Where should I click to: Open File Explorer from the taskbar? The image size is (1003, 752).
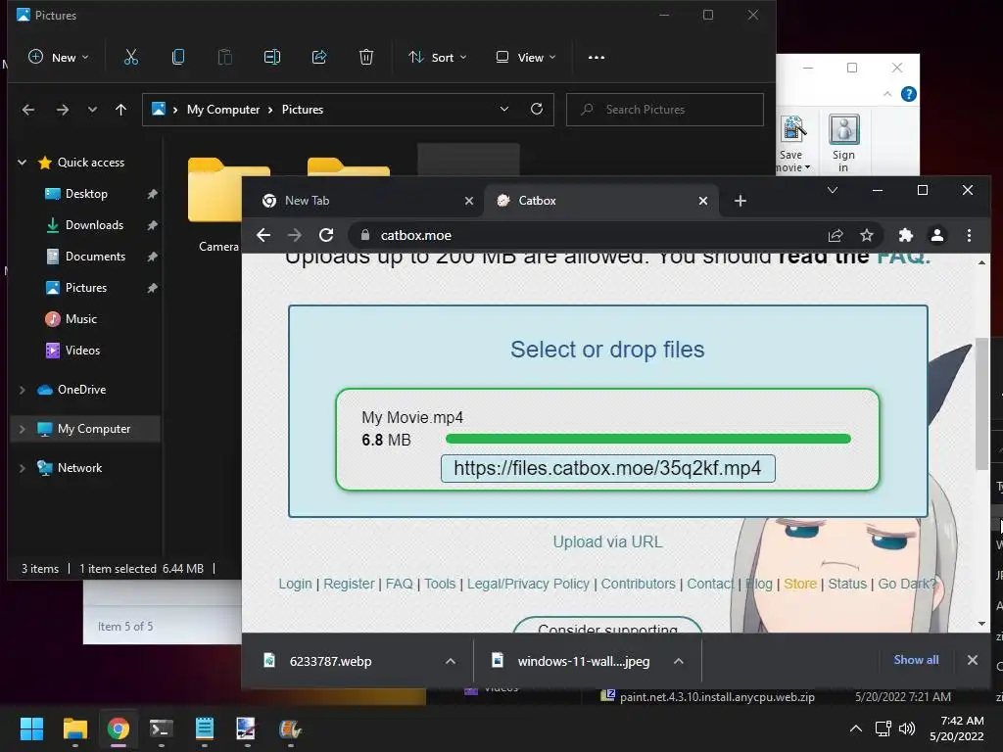click(x=74, y=728)
